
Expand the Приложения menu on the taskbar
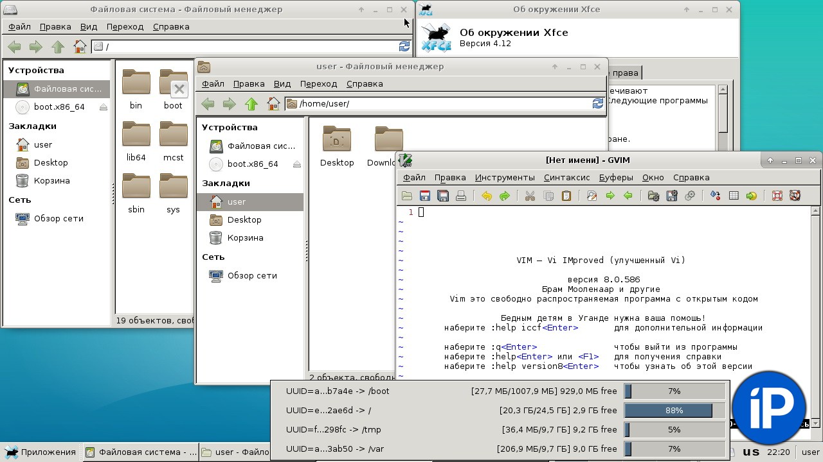coord(41,452)
